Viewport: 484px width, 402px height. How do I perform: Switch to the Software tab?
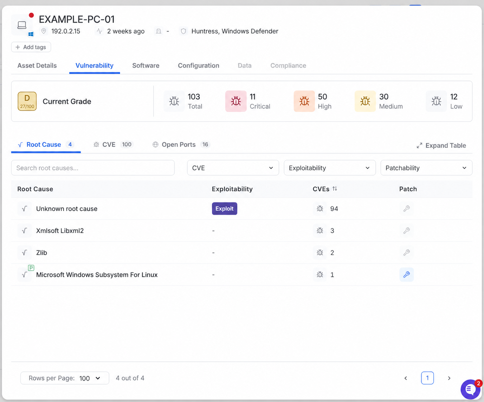coord(146,65)
